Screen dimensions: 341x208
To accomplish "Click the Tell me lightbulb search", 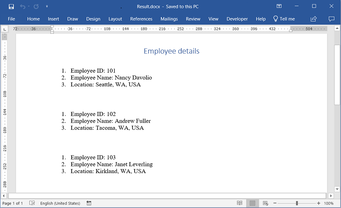I will tap(284, 19).
